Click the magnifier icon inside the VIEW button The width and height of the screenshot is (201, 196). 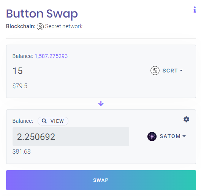coord(44,121)
